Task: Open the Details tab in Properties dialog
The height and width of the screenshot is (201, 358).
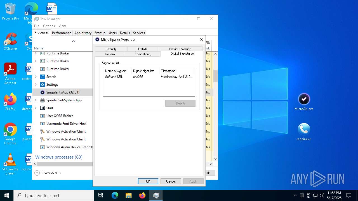Action: (143, 49)
